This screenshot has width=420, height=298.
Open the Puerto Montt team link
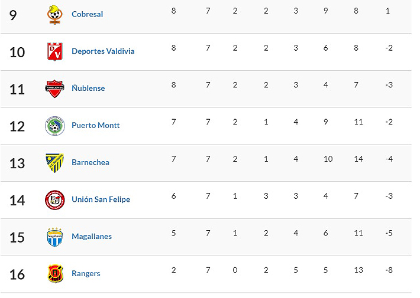96,126
